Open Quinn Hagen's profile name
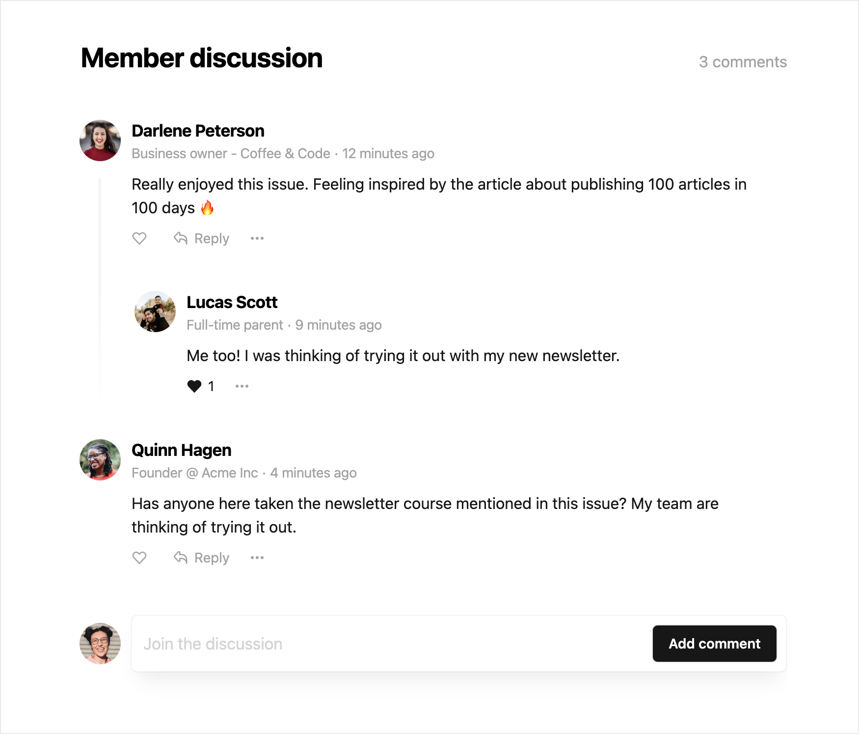Image resolution: width=859 pixels, height=734 pixels. pos(181,450)
